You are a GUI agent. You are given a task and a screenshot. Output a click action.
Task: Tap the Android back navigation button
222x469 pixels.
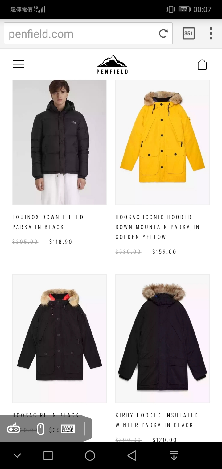[x=132, y=455]
